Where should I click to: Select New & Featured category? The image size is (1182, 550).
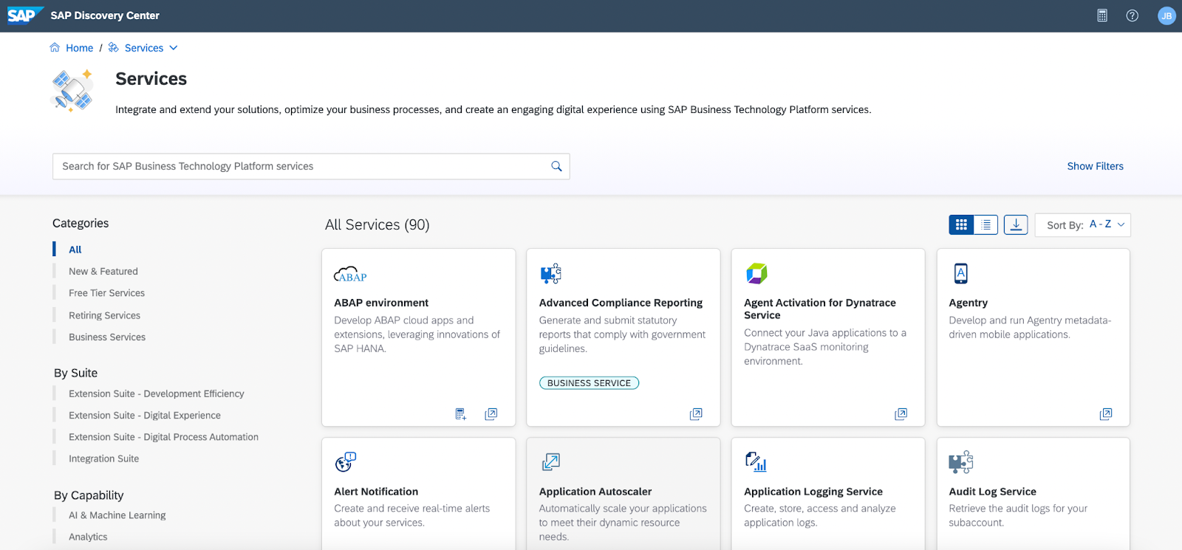click(103, 272)
